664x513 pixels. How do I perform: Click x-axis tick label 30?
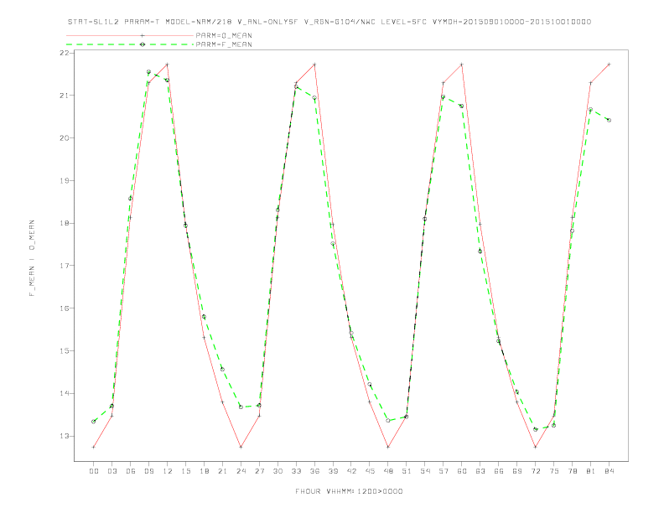(x=278, y=471)
